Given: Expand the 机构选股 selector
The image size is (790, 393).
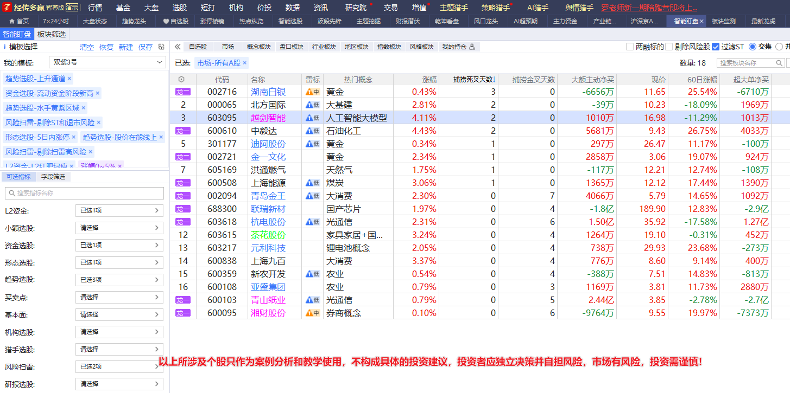Looking at the screenshot, I should 119,332.
